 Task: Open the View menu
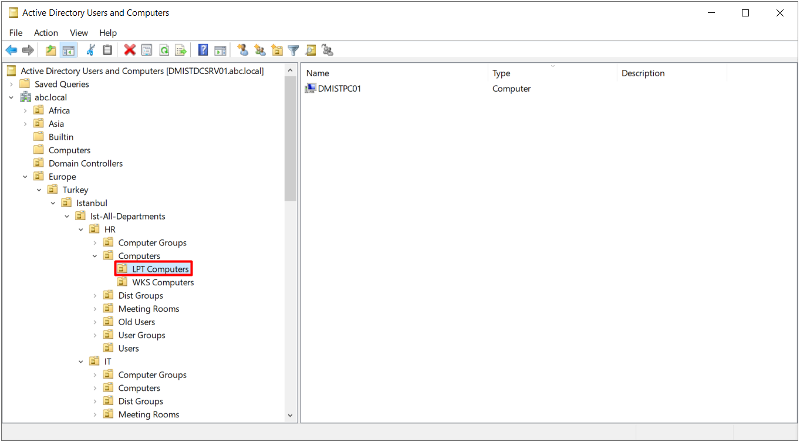[x=79, y=33]
